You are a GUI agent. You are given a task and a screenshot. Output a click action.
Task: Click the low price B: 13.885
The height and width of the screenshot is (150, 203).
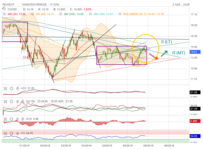tap(59, 9)
